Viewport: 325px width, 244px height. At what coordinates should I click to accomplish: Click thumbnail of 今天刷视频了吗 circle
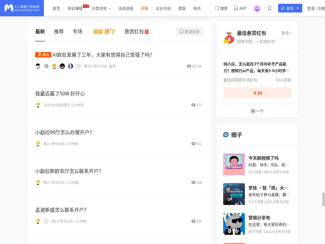[234, 164]
